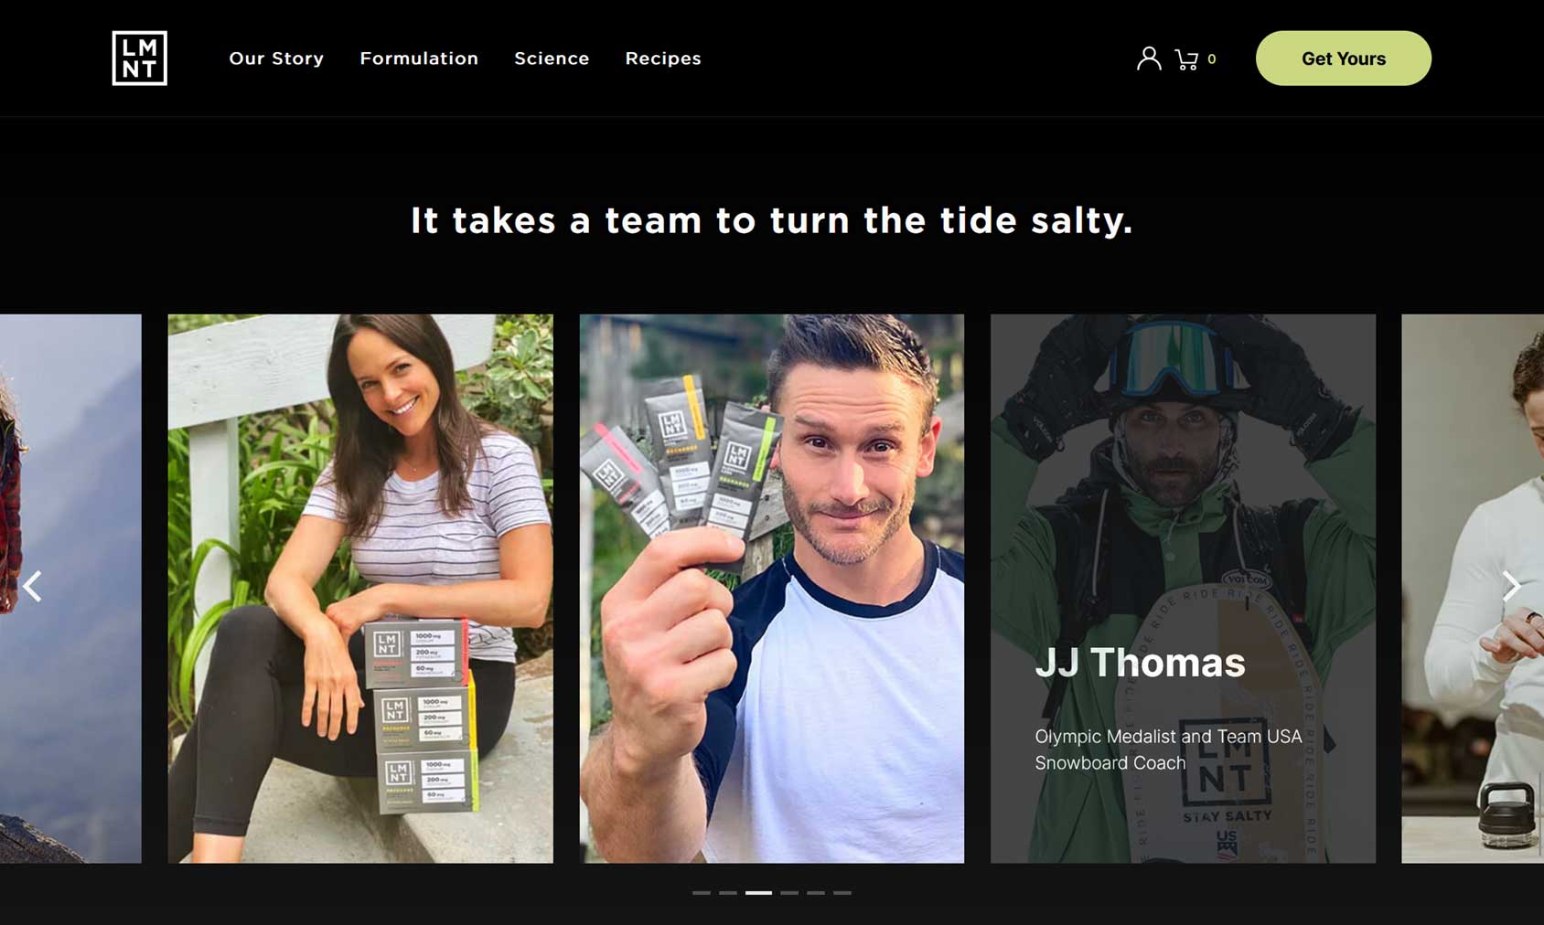Click the cart item count number
The image size is (1544, 925).
pos(1212,59)
